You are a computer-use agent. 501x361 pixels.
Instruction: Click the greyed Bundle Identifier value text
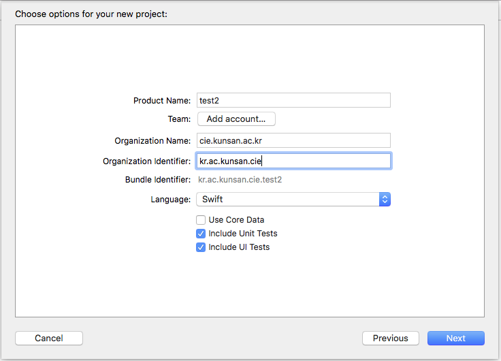coord(240,180)
